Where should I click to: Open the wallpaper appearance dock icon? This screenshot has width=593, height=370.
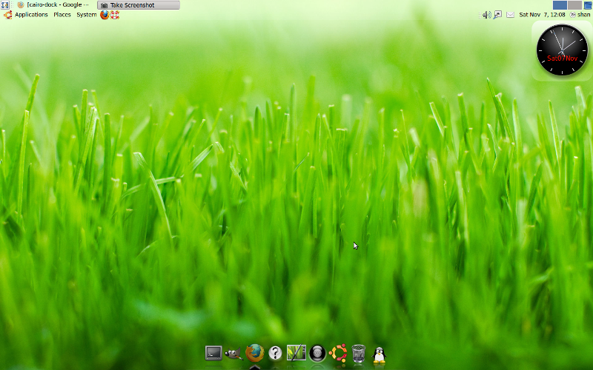tap(296, 353)
